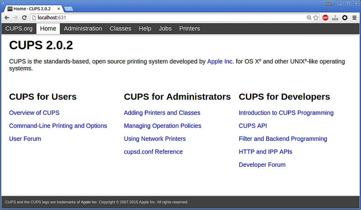Screen dimensions: 361x210
Task: Go to the Administration menu tab
Action: (x=83, y=28)
